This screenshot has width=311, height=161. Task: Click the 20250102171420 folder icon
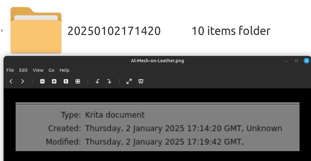pyautogui.click(x=36, y=30)
